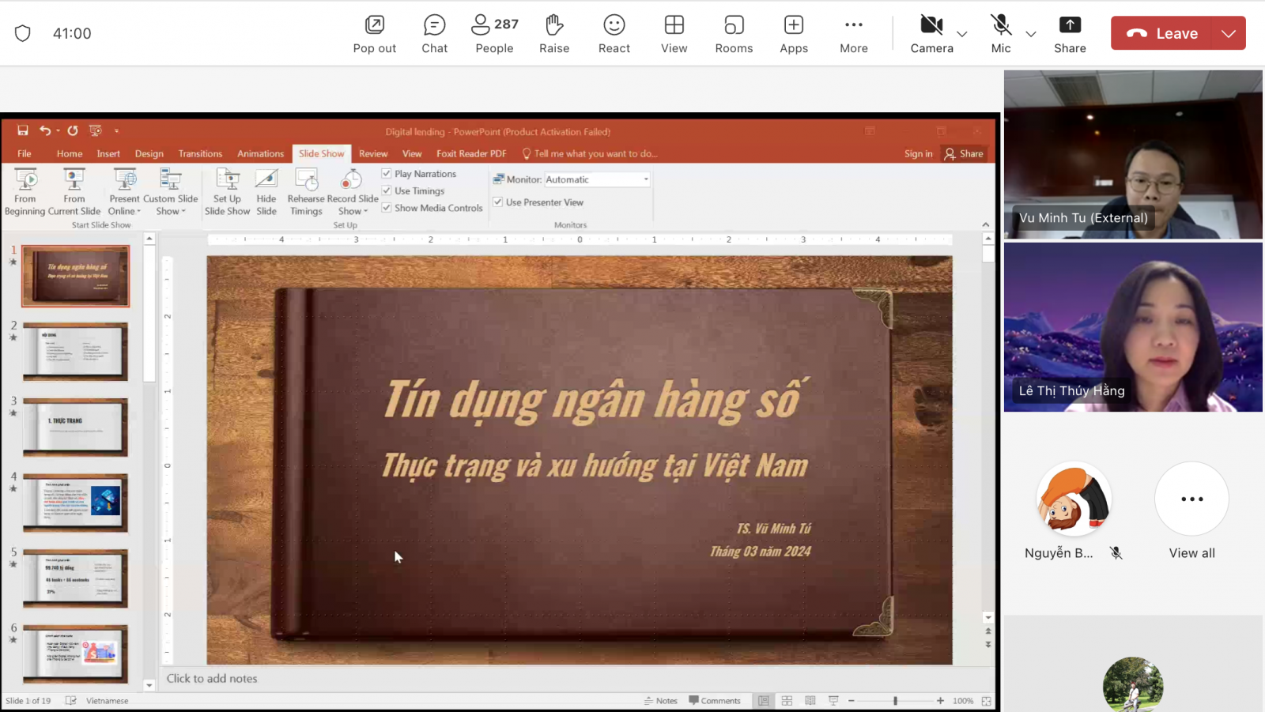Open the Monitor Automatic dropdown
Image resolution: width=1265 pixels, height=712 pixels.
[x=646, y=179]
